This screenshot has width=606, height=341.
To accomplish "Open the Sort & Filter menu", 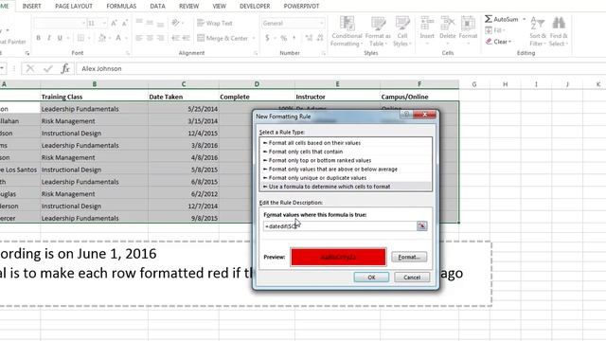I will click(x=537, y=31).
